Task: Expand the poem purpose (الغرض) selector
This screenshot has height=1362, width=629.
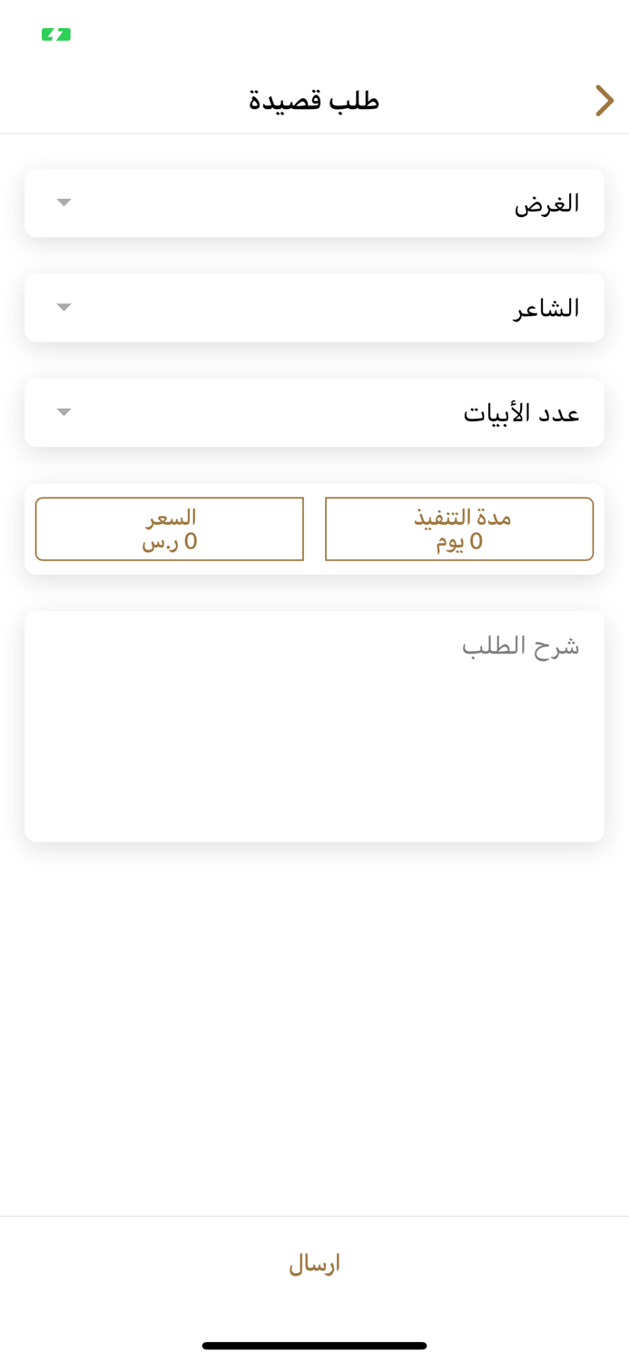Action: coord(314,202)
